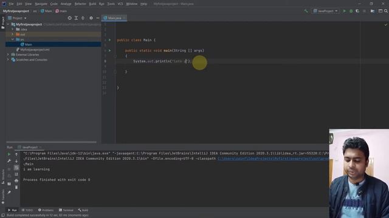Click Expand All icon in Project panel

76,18
